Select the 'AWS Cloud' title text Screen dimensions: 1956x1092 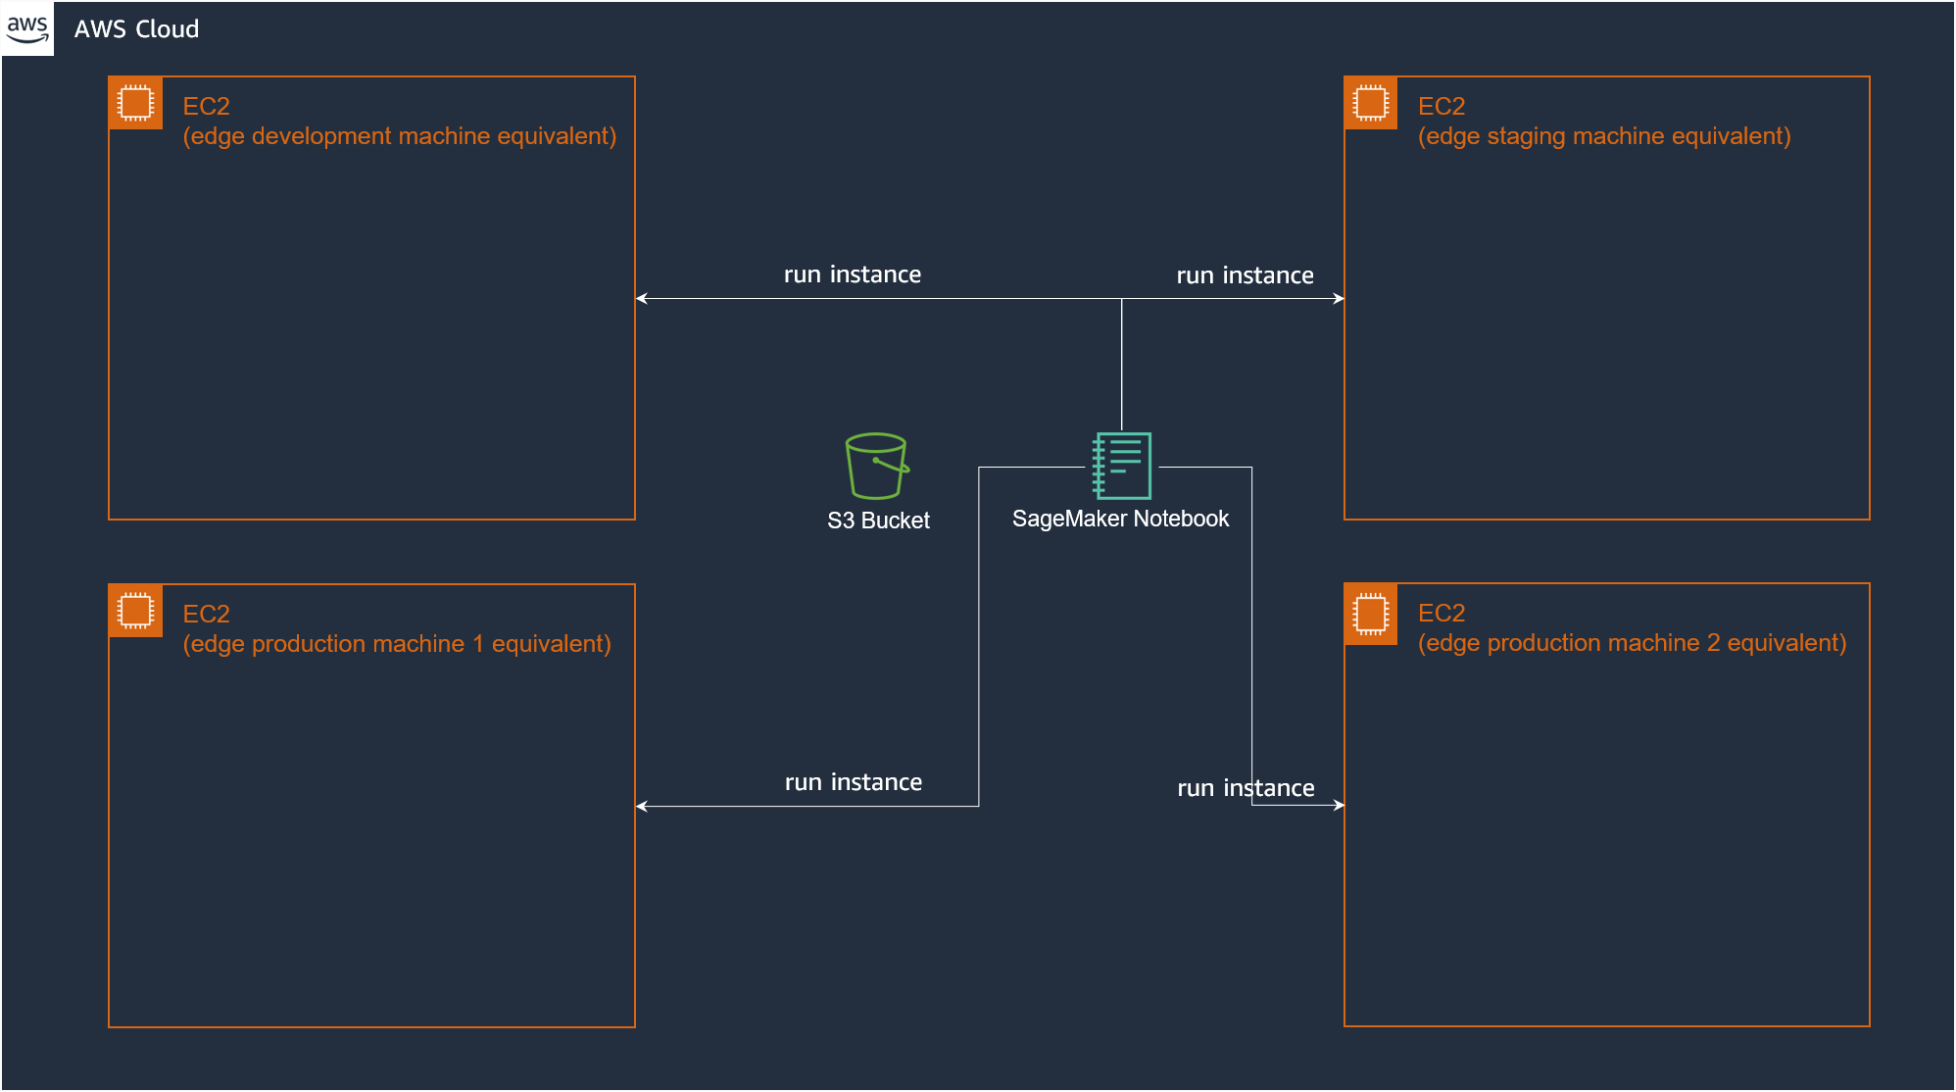pos(136,29)
